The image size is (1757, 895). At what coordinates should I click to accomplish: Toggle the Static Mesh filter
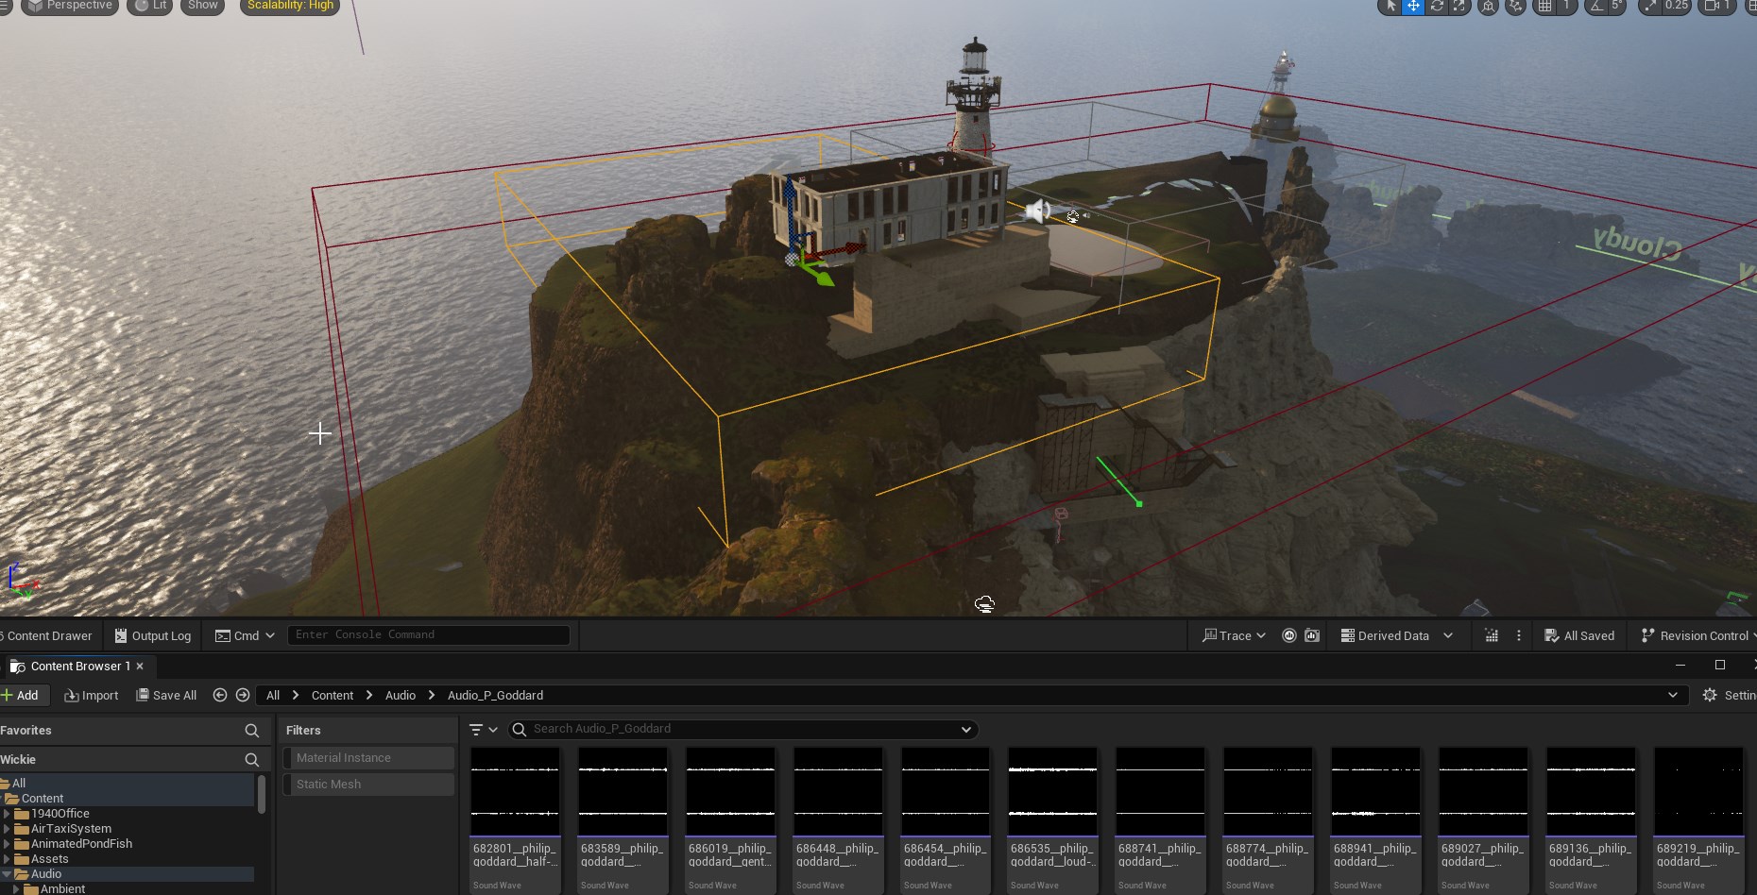tap(368, 784)
